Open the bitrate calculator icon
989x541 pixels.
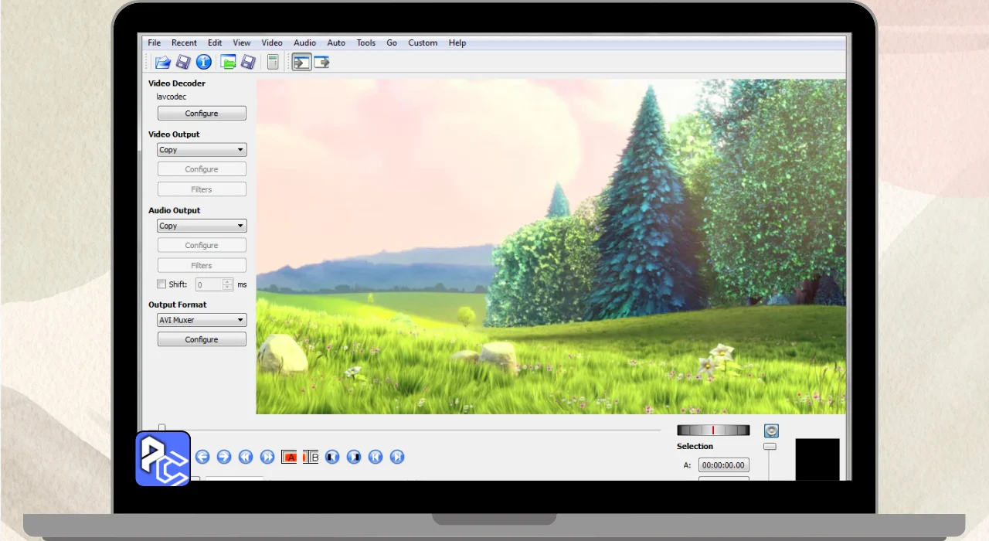(273, 62)
